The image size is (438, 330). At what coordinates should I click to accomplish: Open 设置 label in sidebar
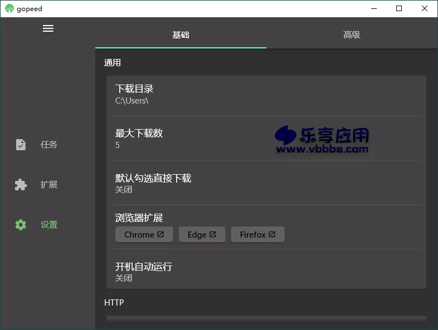[x=49, y=225]
